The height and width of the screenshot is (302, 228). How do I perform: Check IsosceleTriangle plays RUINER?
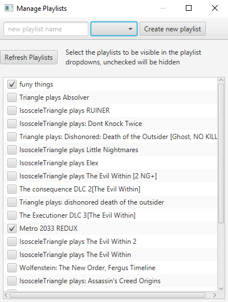click(12, 111)
